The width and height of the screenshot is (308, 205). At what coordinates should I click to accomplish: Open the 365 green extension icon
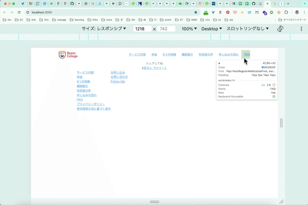tap(206, 13)
